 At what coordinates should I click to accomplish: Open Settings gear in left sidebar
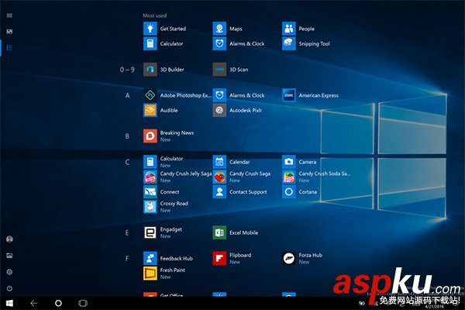[x=9, y=272]
